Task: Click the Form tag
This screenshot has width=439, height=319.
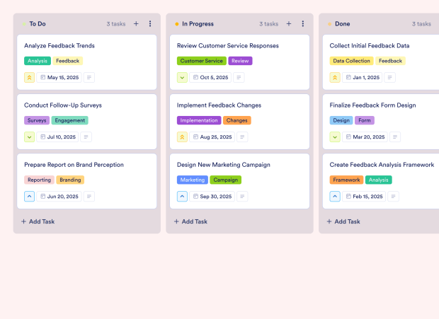Action: click(365, 120)
